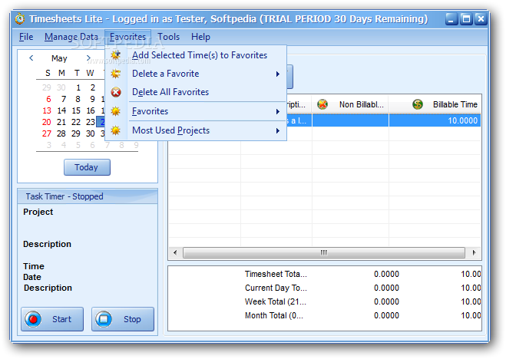Expand arrow next to Favorites submenu
The image size is (506, 359).
[277, 112]
